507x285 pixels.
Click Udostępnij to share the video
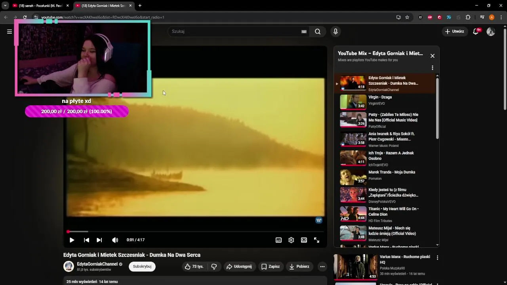point(239,267)
